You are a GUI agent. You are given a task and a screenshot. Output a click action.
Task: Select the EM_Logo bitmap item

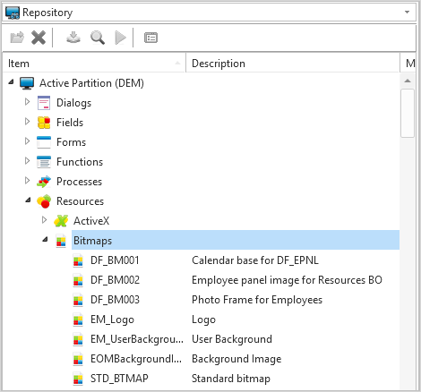[112, 320]
